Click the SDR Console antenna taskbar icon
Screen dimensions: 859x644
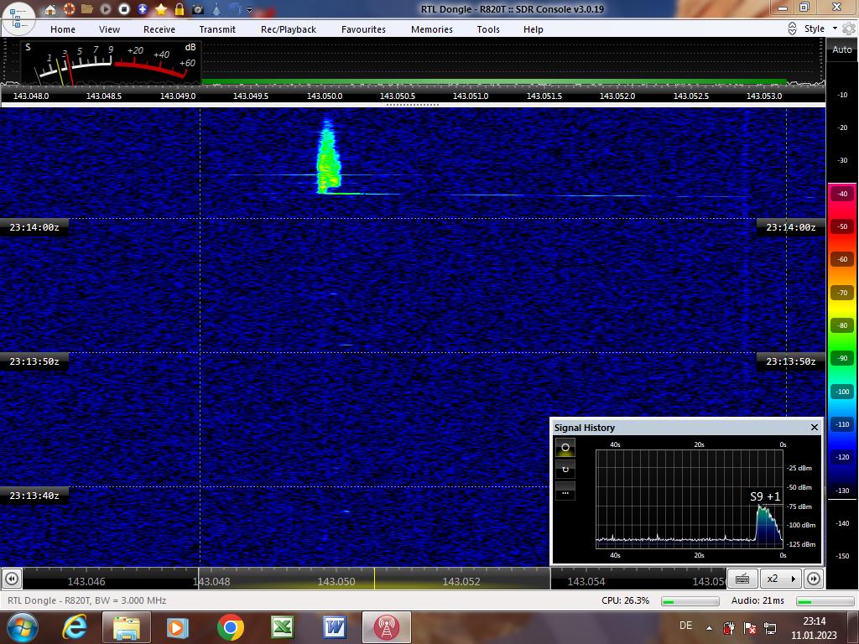click(386, 627)
